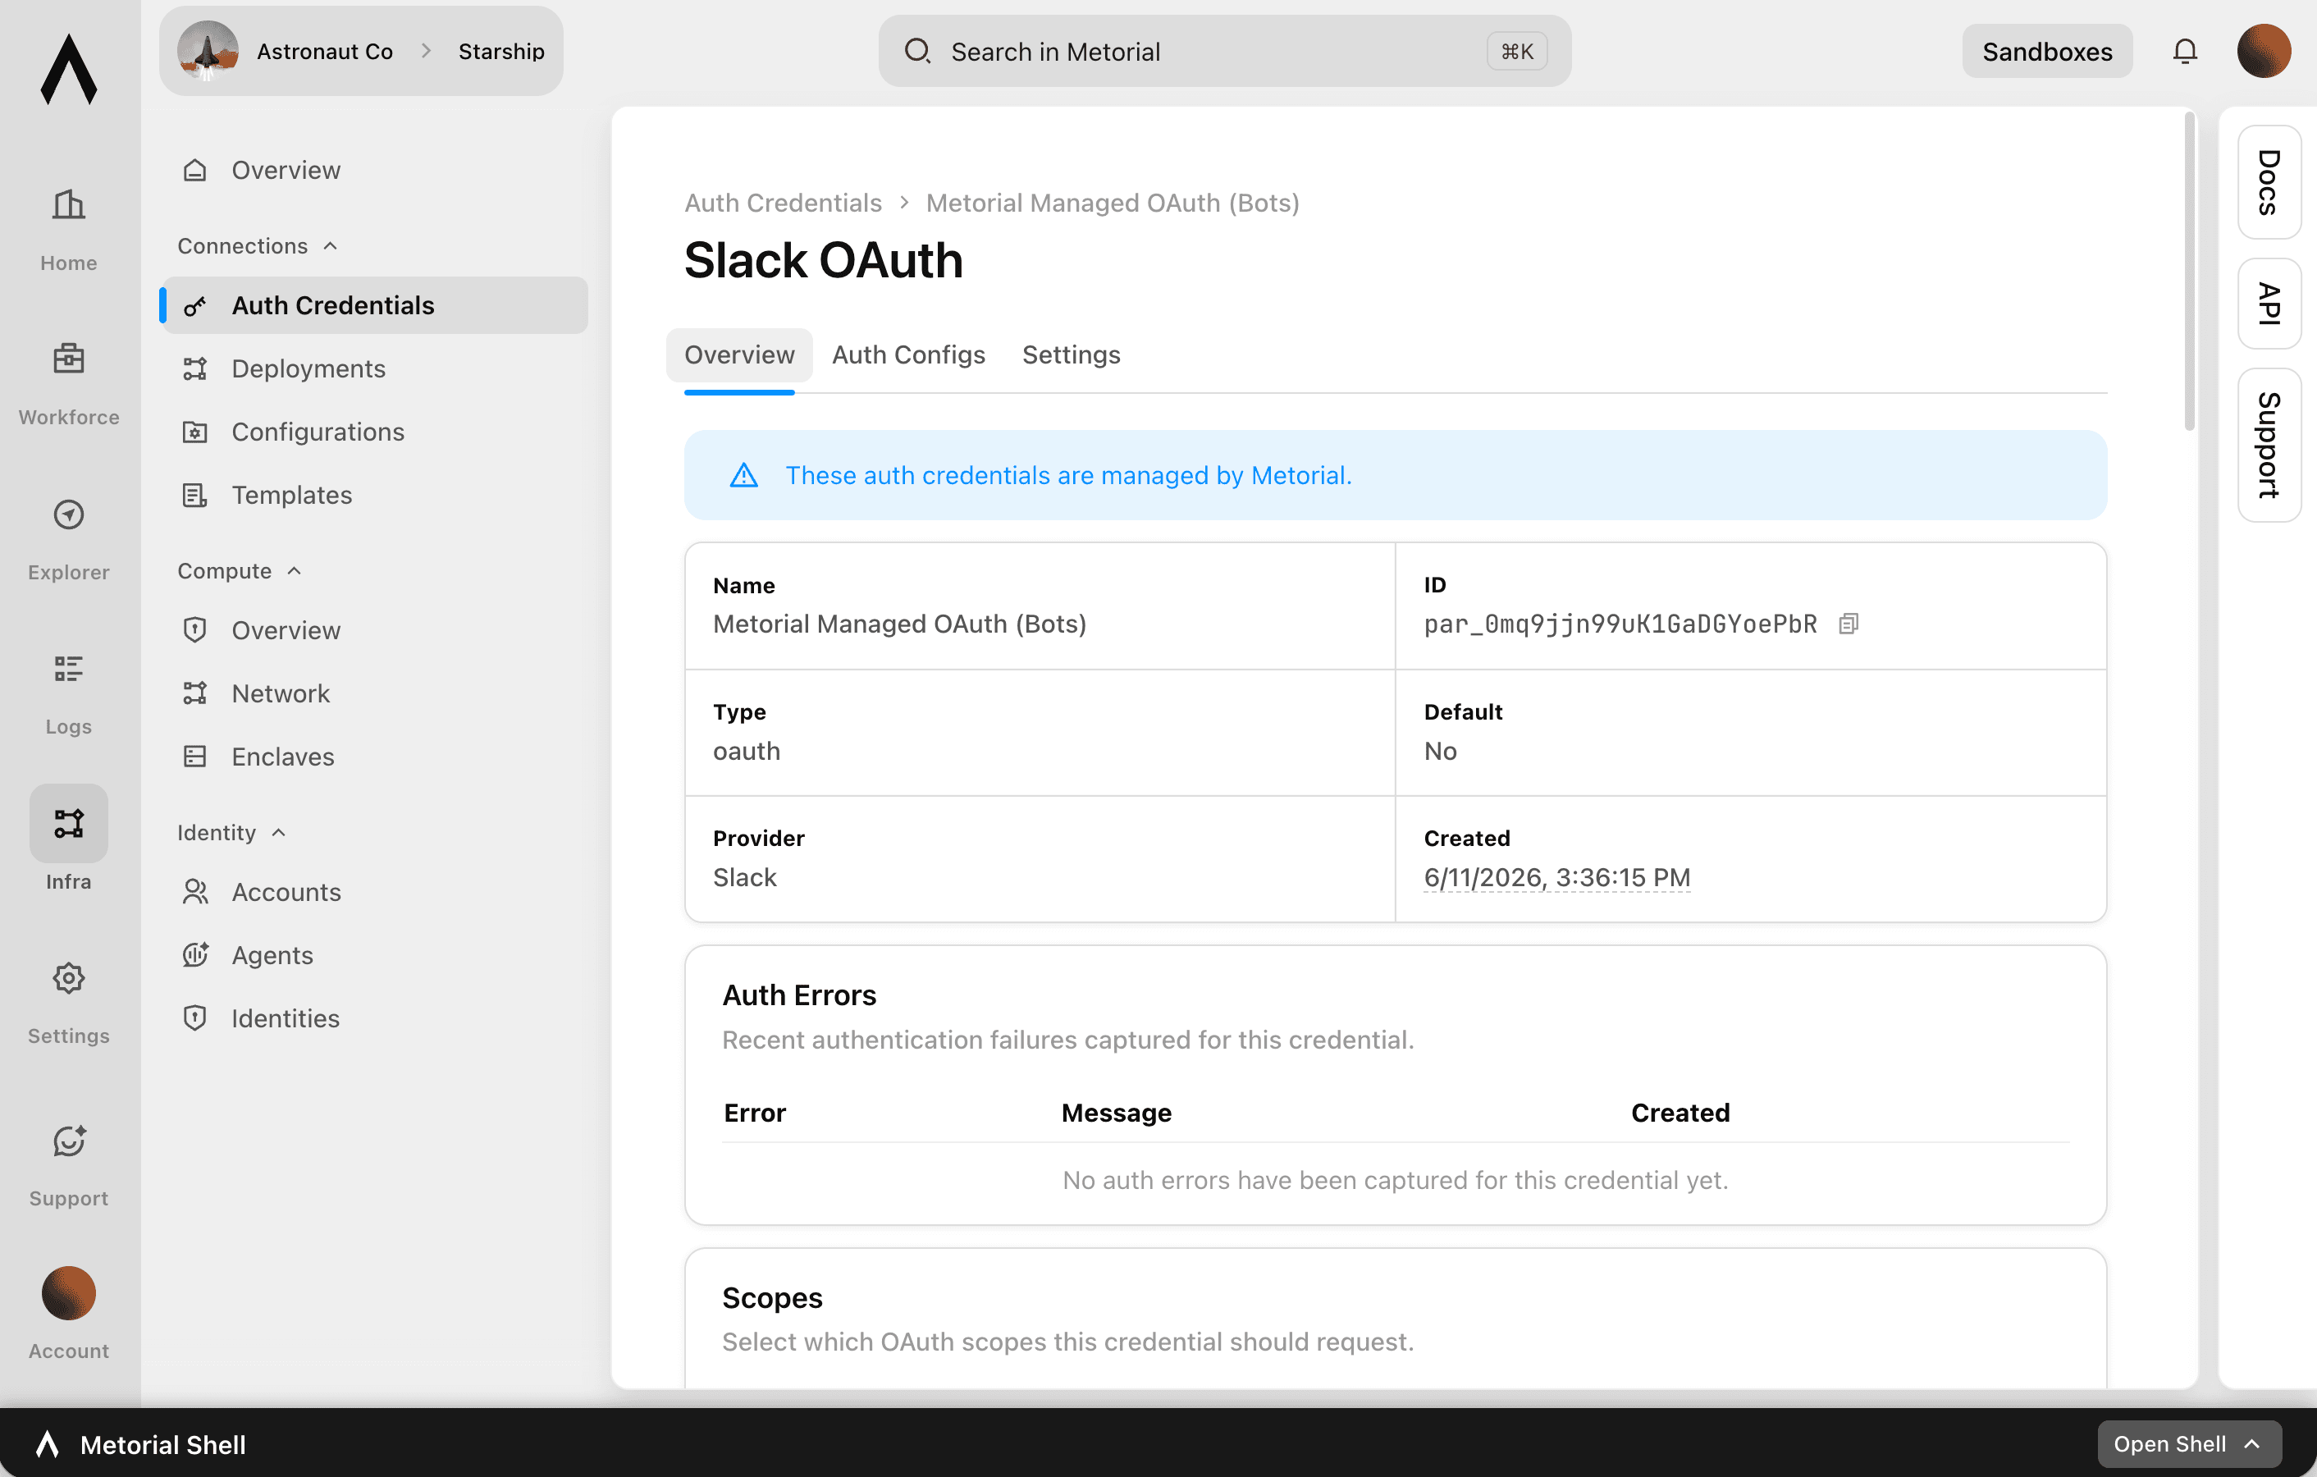The image size is (2317, 1477).
Task: Click Astronaut Co in project switcher
Action: [324, 51]
